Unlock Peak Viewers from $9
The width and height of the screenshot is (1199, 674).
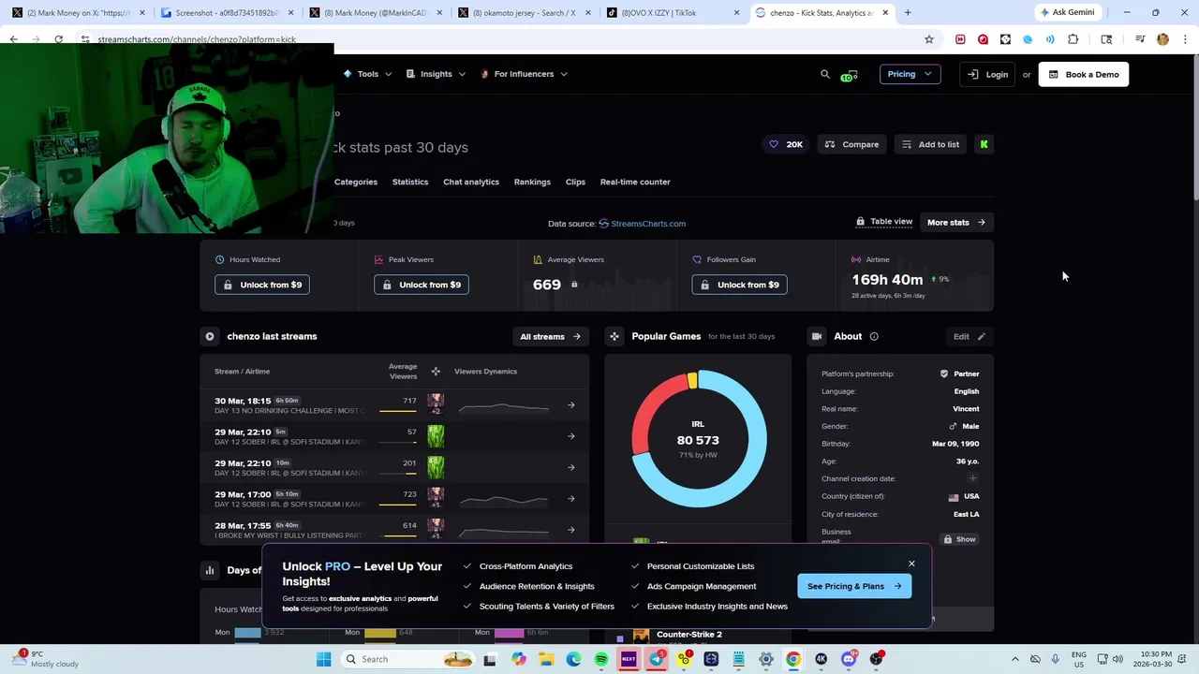tap(422, 285)
